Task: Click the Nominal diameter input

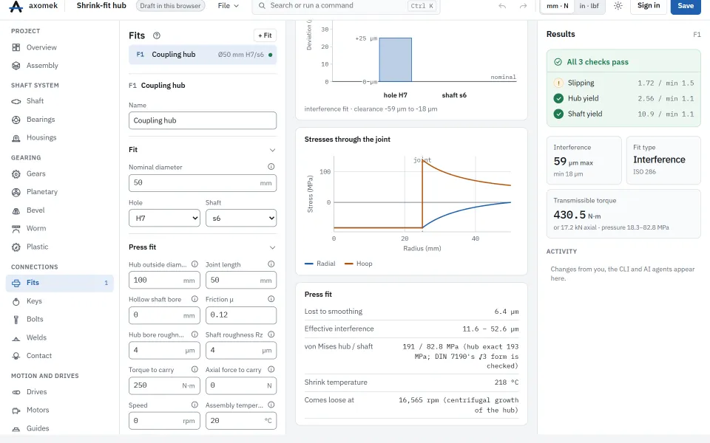Action: [203, 183]
